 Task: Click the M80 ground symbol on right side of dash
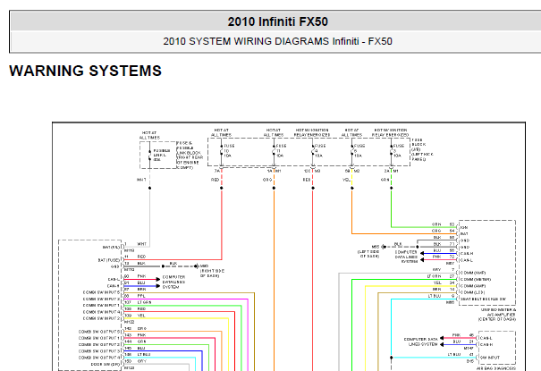tap(197, 266)
